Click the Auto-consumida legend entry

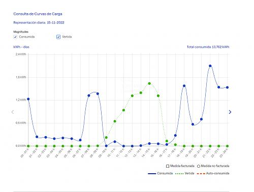click(213, 173)
